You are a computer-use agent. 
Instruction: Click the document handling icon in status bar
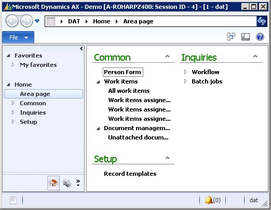(x=13, y=200)
